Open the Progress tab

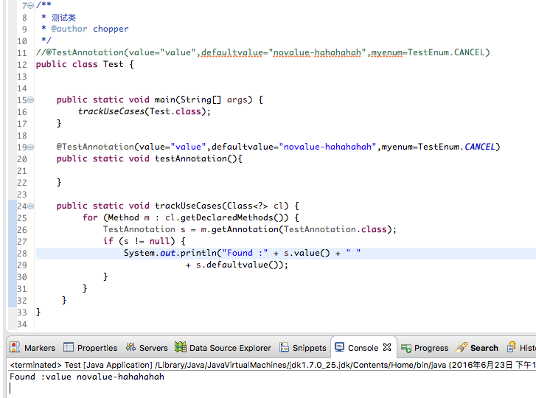pyautogui.click(x=425, y=348)
